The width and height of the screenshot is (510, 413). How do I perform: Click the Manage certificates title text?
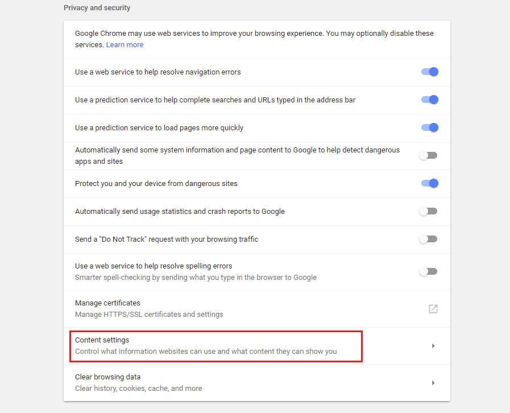tap(107, 303)
